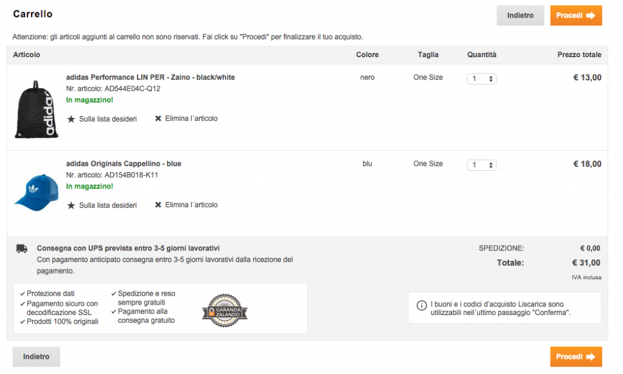
Task: Click the black adidas backpack thumbnail
Action: pos(36,109)
